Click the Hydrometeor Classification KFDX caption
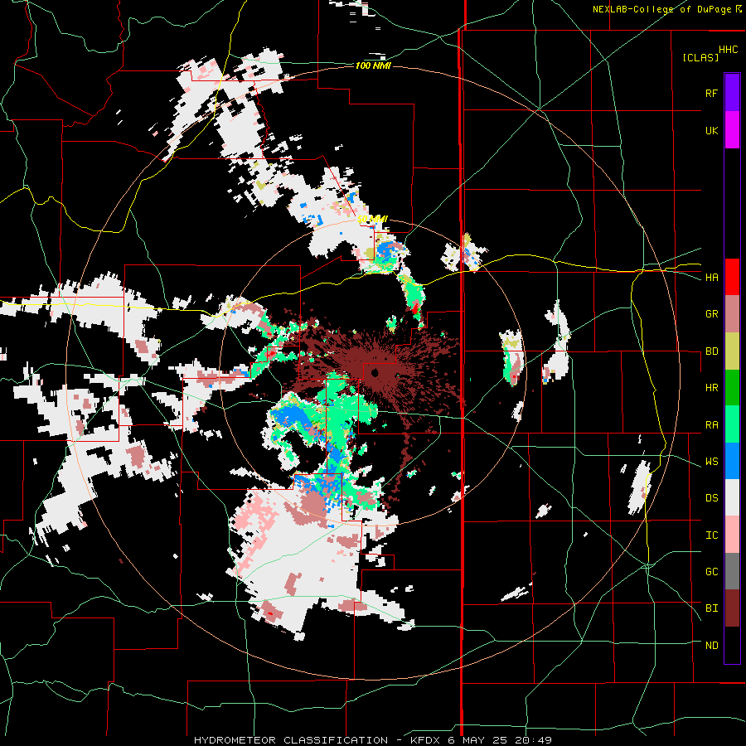This screenshot has width=746, height=746. tap(372, 740)
